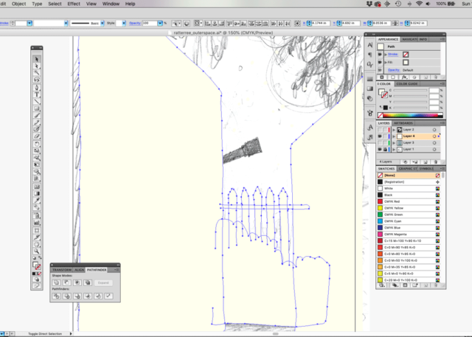Select the Lasso tool
Image resolution: width=472 pixels, height=337 pixels.
(x=37, y=80)
